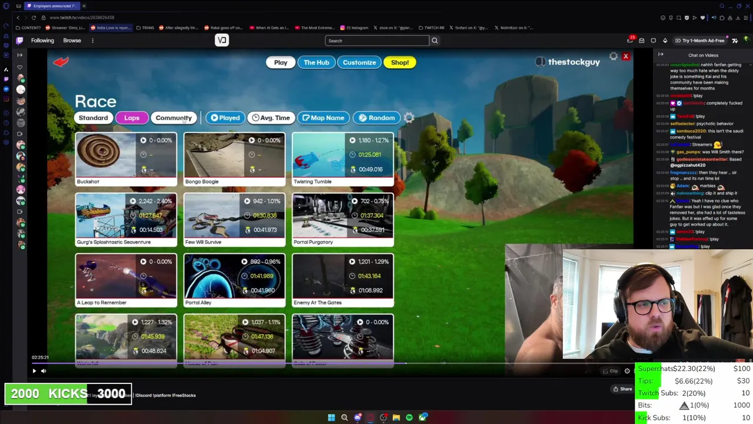Reload the browser page
The height and width of the screenshot is (424, 753).
[34, 18]
